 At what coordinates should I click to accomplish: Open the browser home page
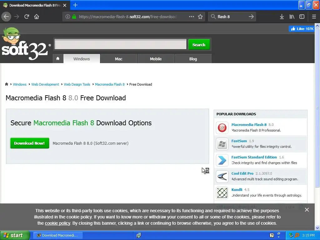[x=37, y=17]
